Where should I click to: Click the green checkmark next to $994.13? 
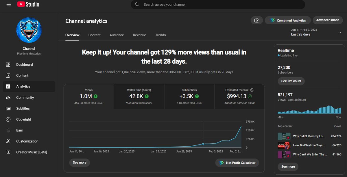pyautogui.click(x=250, y=96)
